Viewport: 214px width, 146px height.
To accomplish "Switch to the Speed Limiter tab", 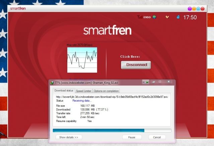I will (83, 91).
